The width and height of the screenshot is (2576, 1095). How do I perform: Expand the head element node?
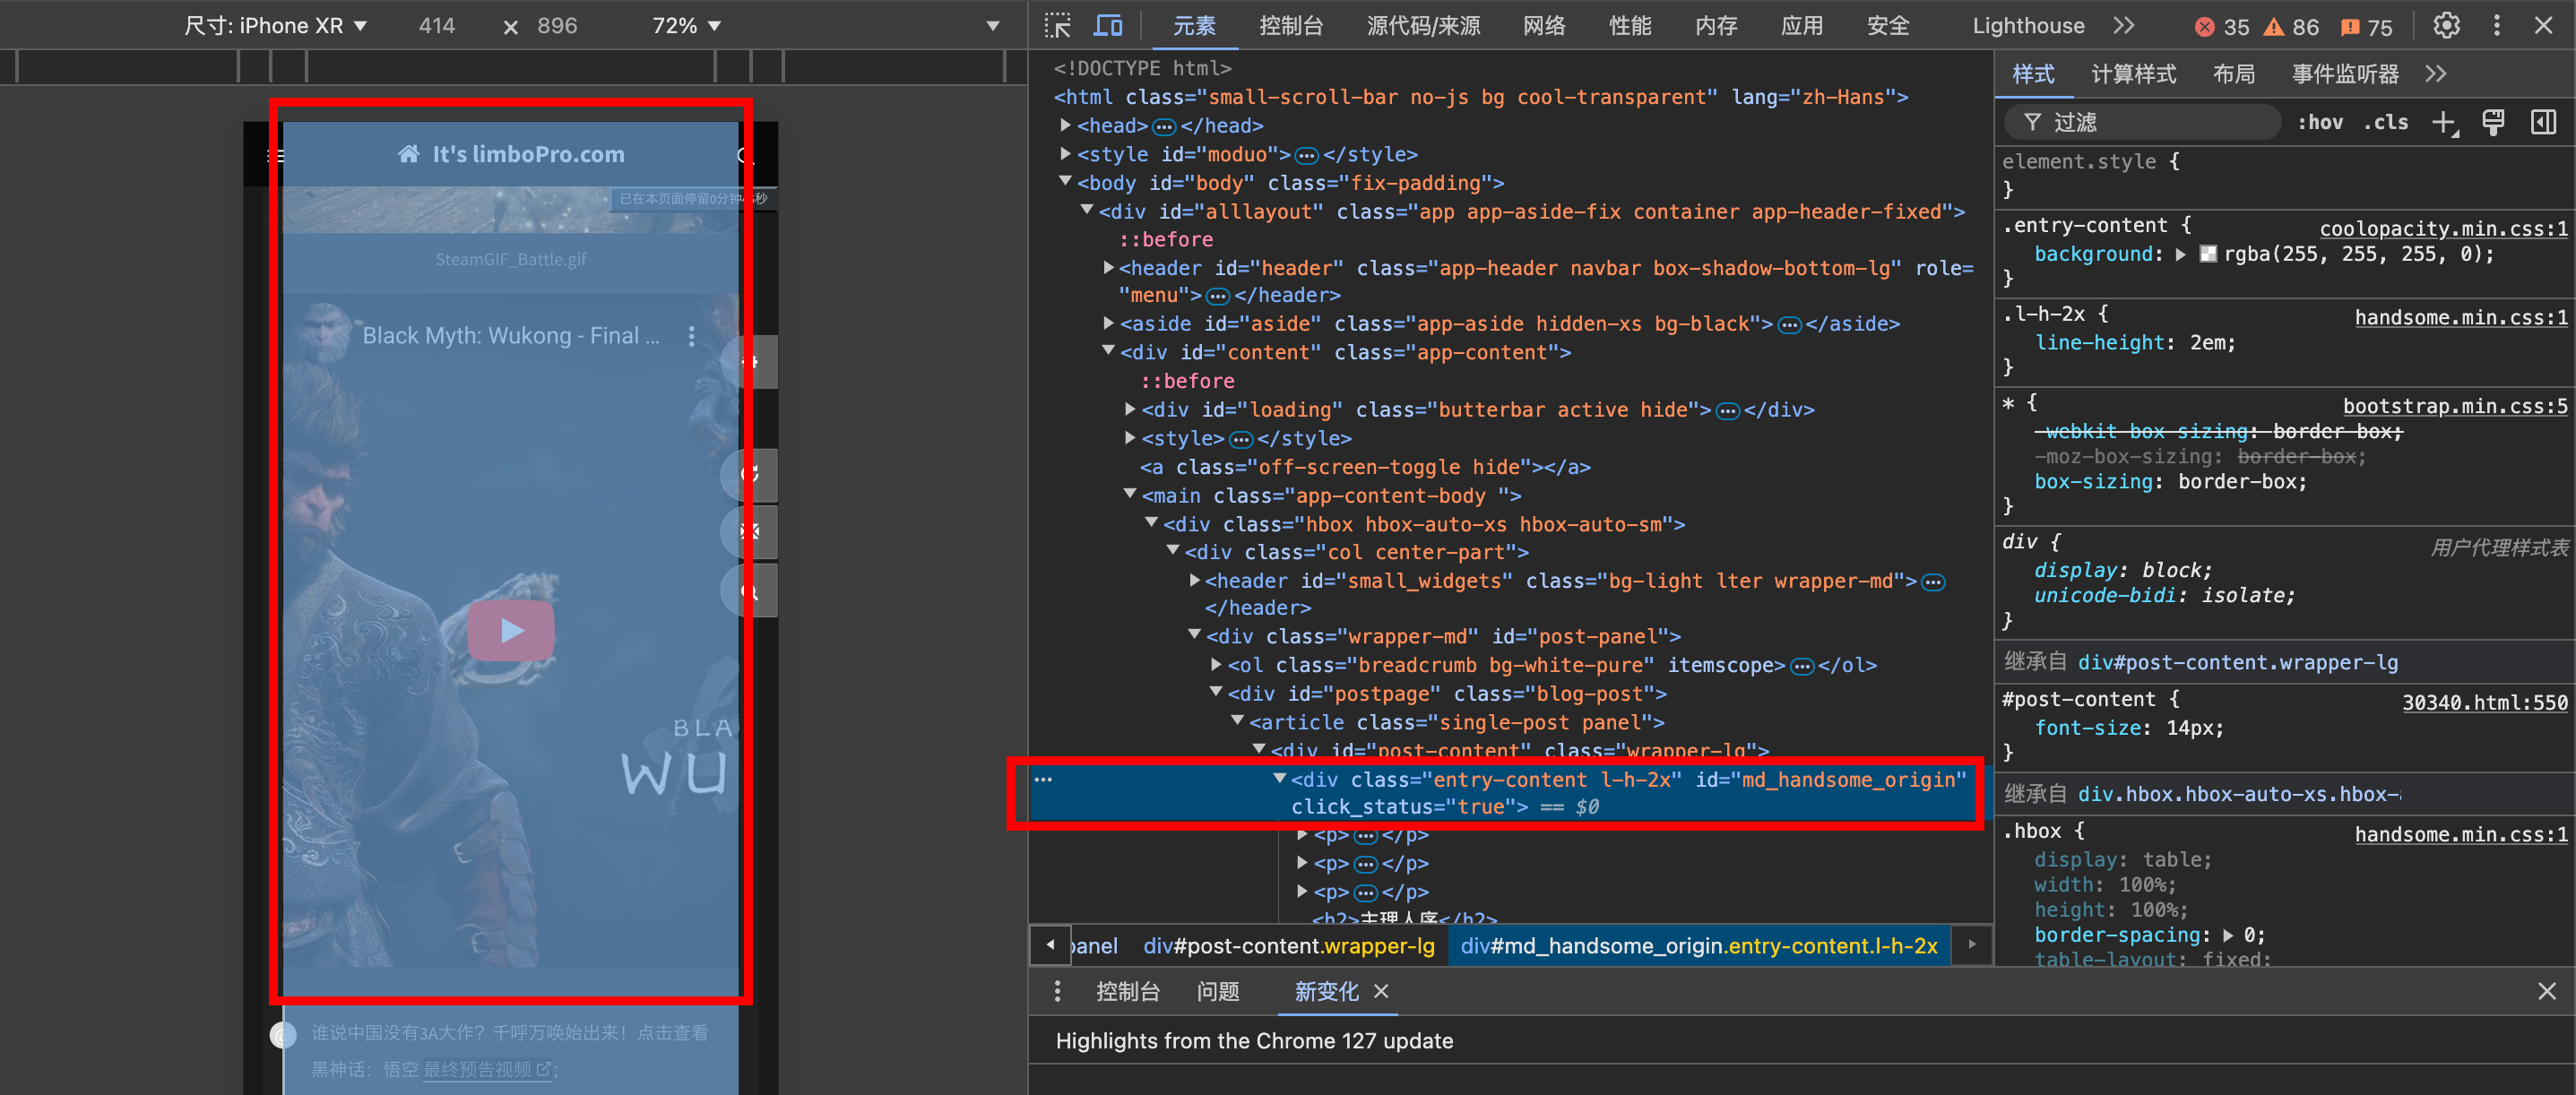[x=1065, y=125]
